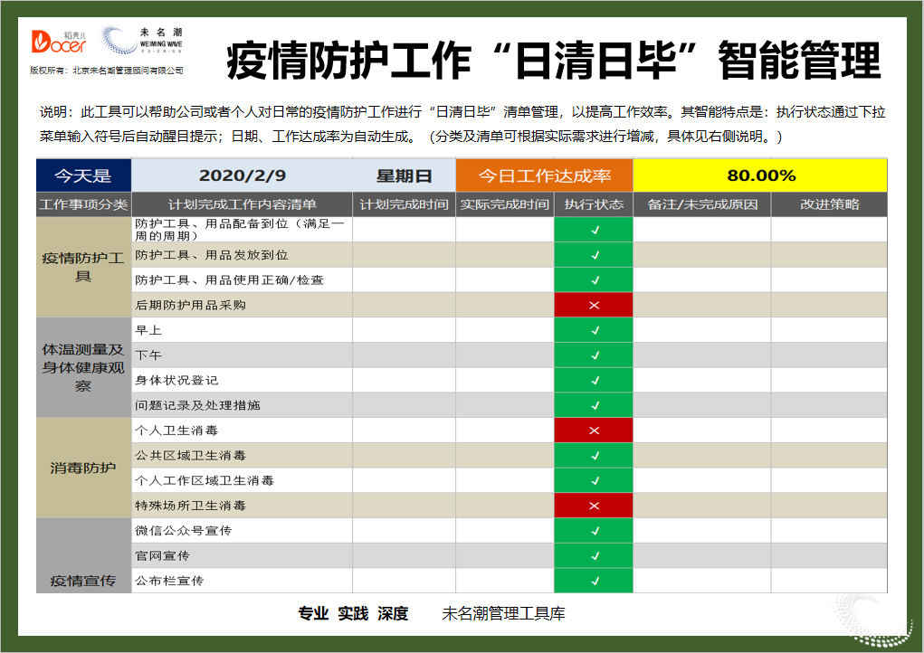Select the 工作事项分类 column header
The width and height of the screenshot is (924, 653).
83,204
